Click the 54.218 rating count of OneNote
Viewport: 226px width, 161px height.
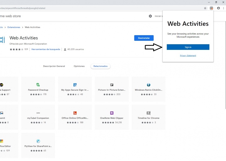tap(118, 122)
